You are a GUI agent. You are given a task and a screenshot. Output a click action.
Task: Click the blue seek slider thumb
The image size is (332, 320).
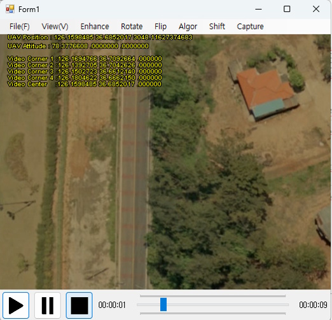[163, 305]
